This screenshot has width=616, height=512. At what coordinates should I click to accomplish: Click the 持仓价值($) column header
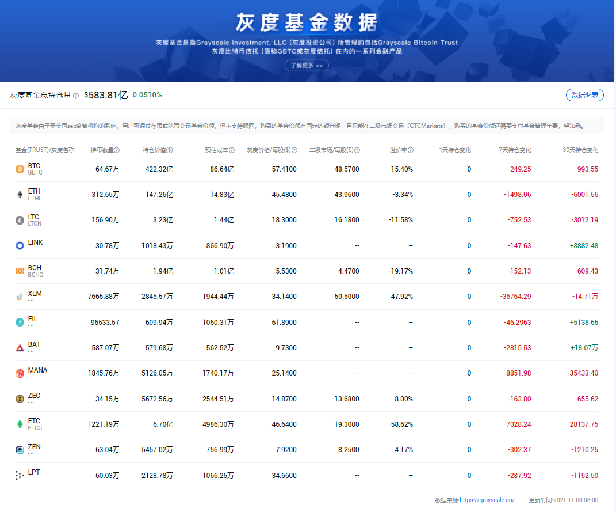point(158,150)
